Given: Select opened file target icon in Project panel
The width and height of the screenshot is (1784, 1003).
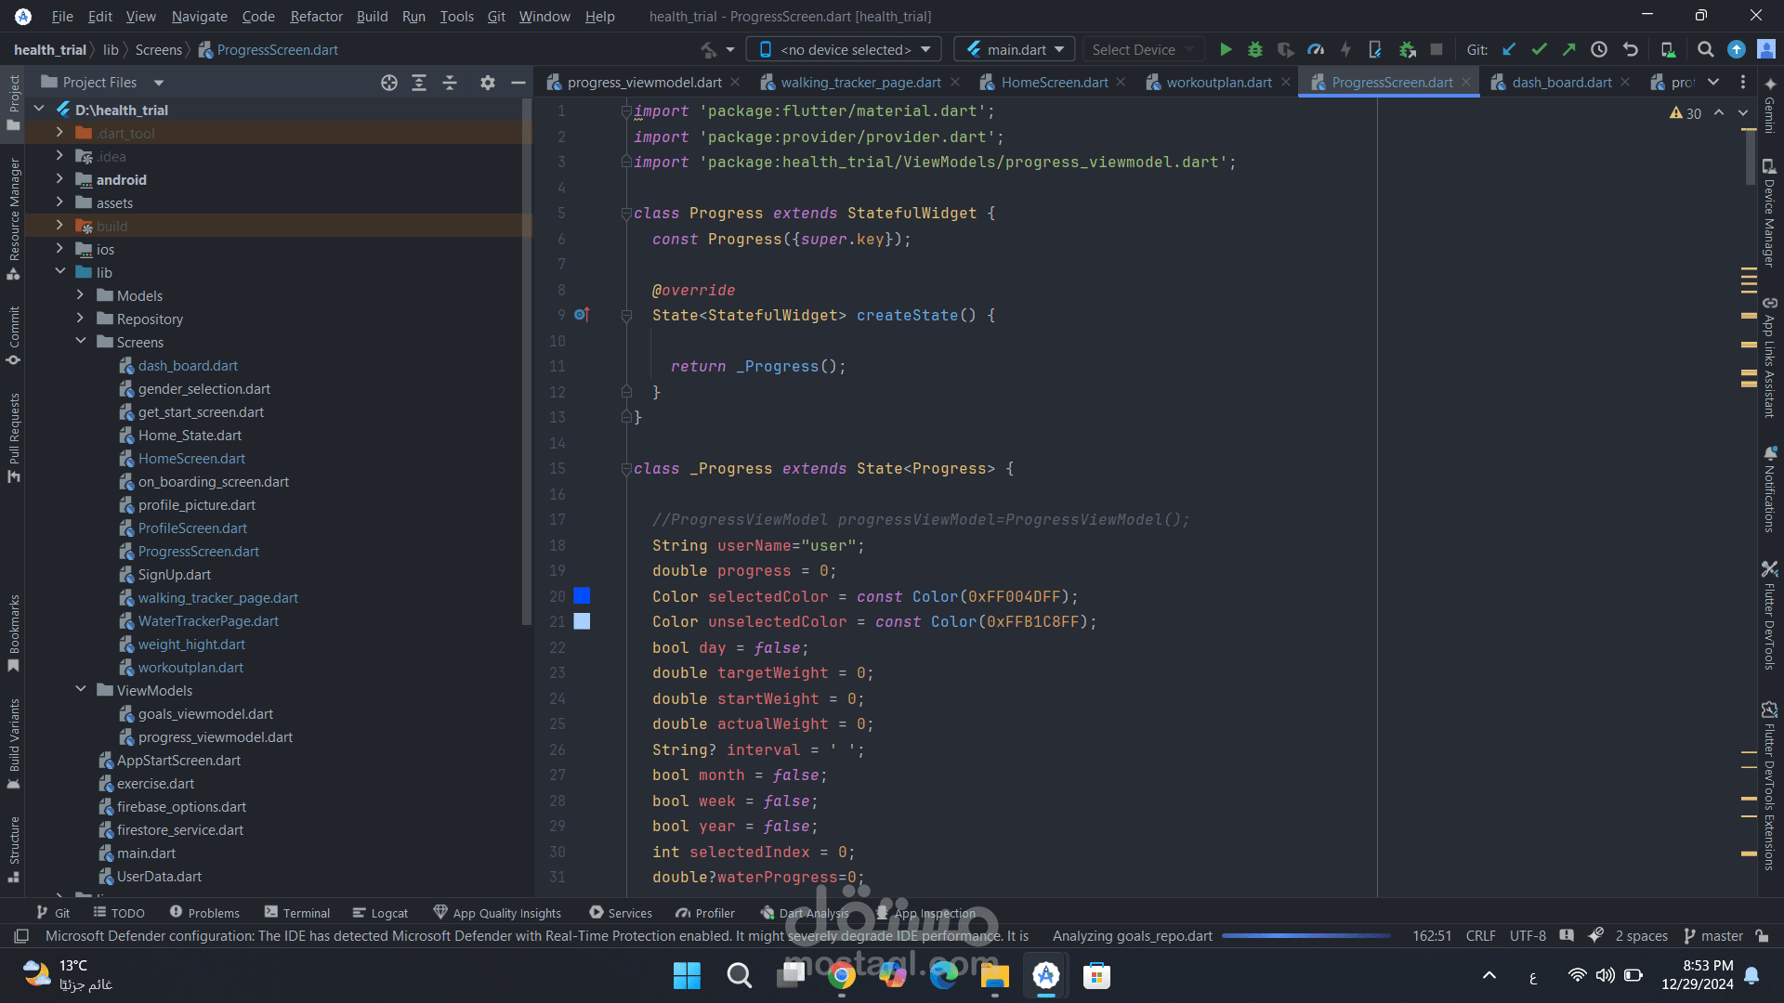Looking at the screenshot, I should tap(389, 83).
